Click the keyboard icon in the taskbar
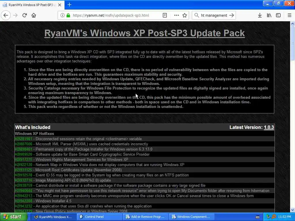This screenshot has height=221, width=295. 258,217
